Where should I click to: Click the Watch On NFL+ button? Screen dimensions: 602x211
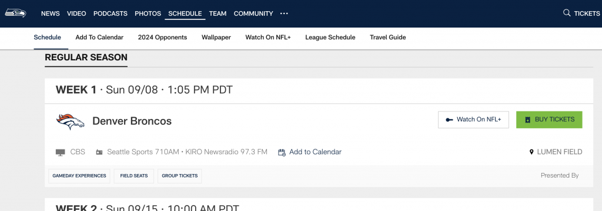point(473,120)
